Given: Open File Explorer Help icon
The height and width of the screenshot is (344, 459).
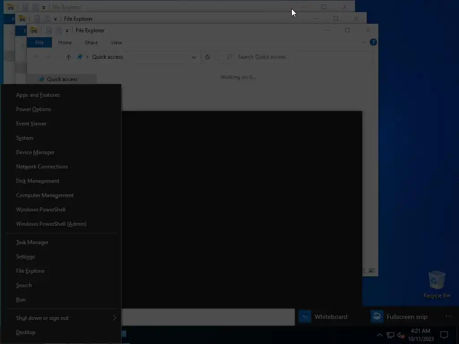Looking at the screenshot, I should (x=373, y=42).
